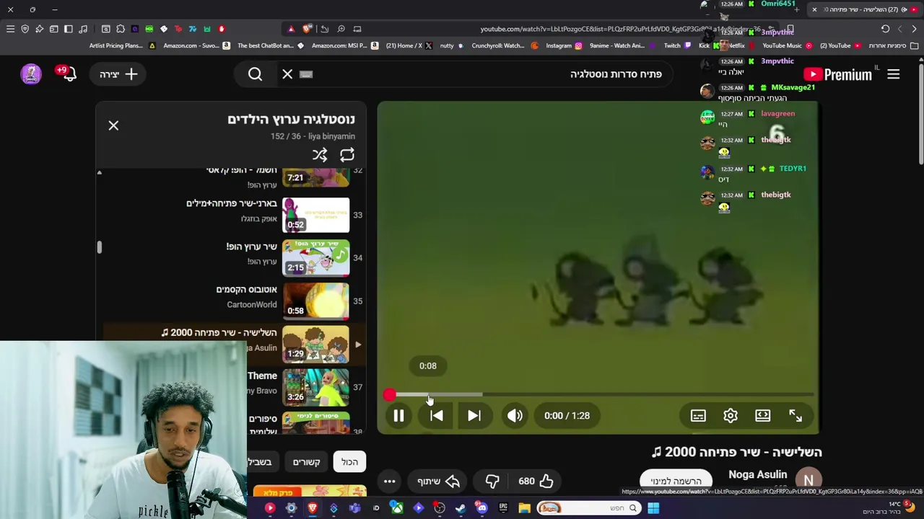The width and height of the screenshot is (924, 519).
Task: Close the playlist panel with the X
Action: tap(113, 125)
